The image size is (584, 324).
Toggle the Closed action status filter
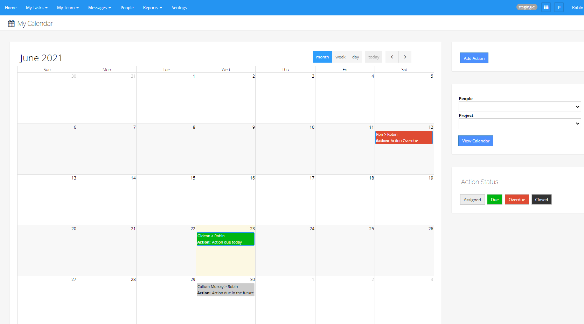coord(541,199)
